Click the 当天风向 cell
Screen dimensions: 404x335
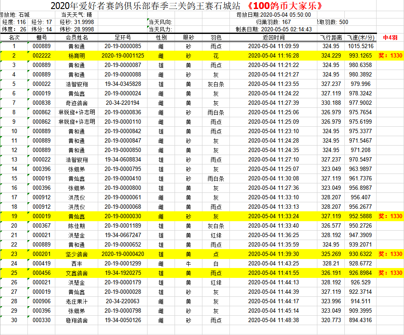[160, 22]
